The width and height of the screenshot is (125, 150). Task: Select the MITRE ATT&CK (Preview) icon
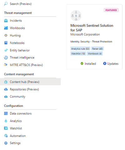6,65
